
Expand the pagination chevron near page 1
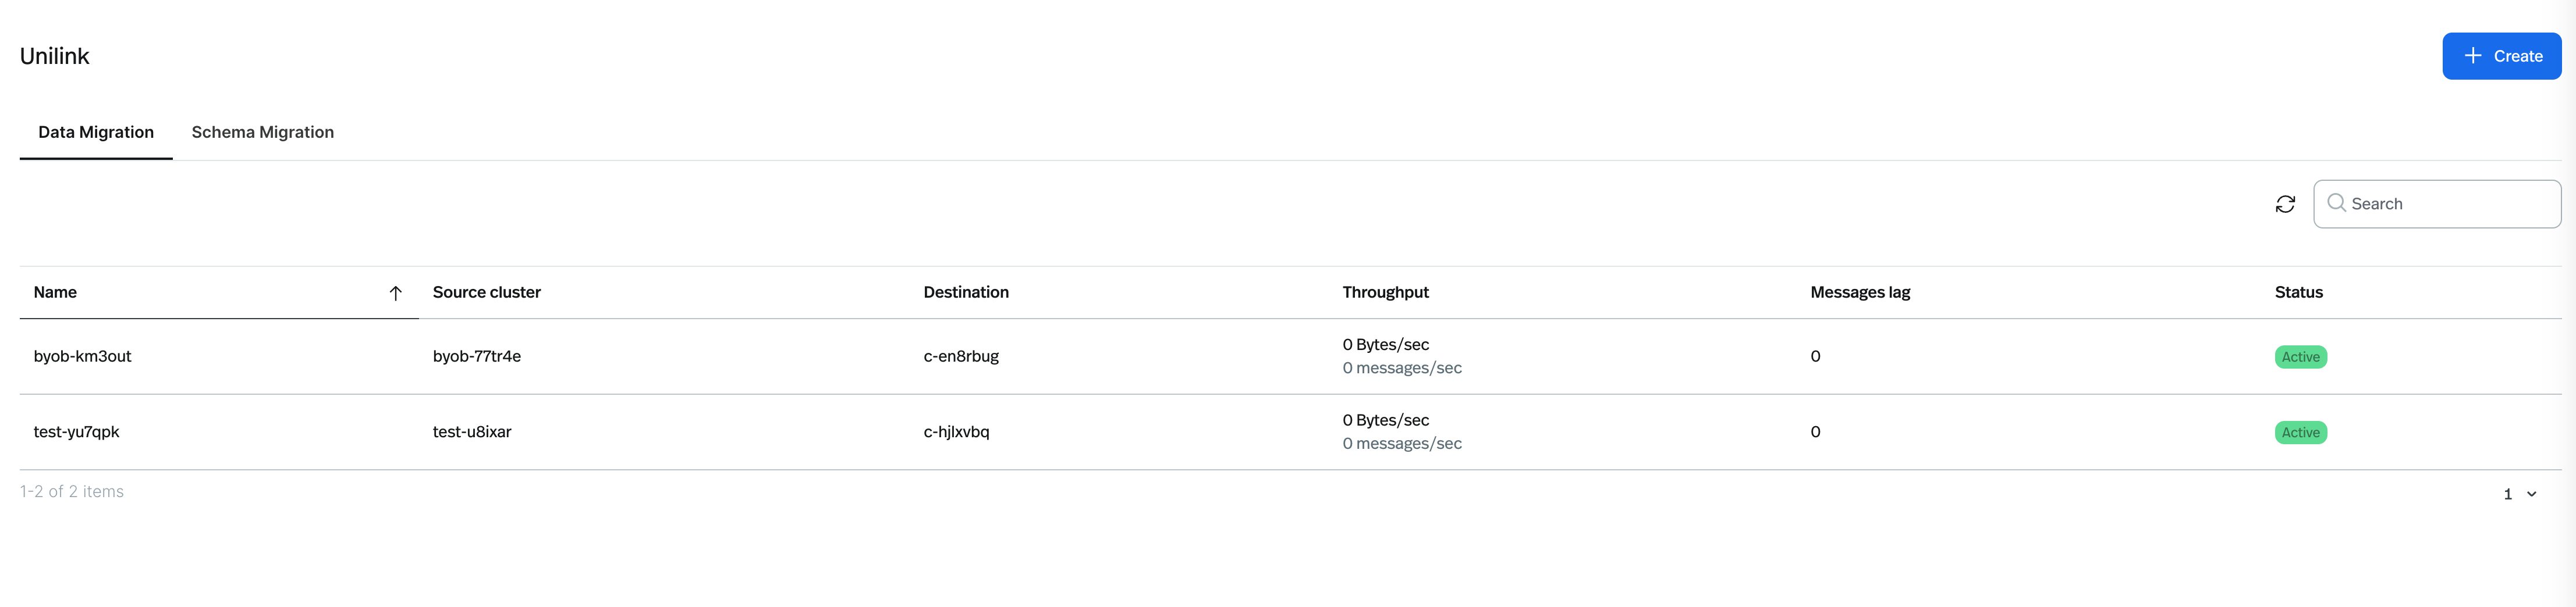[x=2532, y=493]
